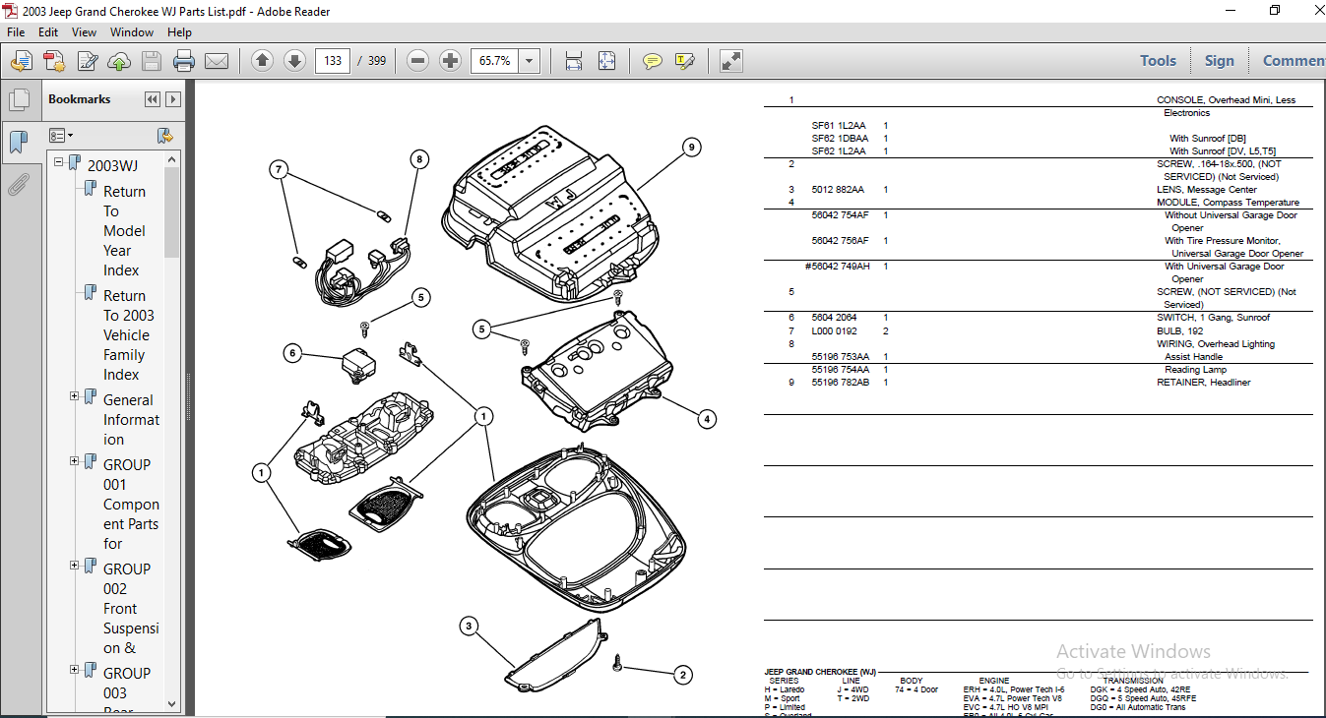Select the highlight text tool
The image size is (1326, 718).
click(x=685, y=61)
